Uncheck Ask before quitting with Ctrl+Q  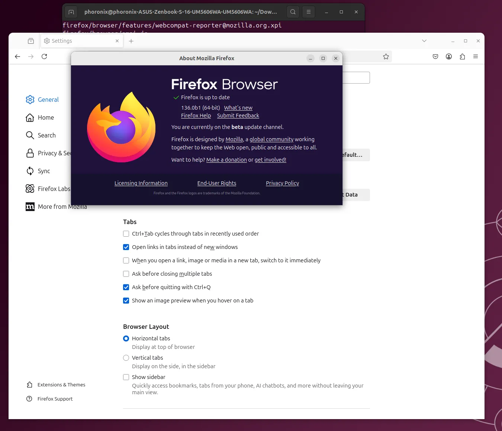126,287
